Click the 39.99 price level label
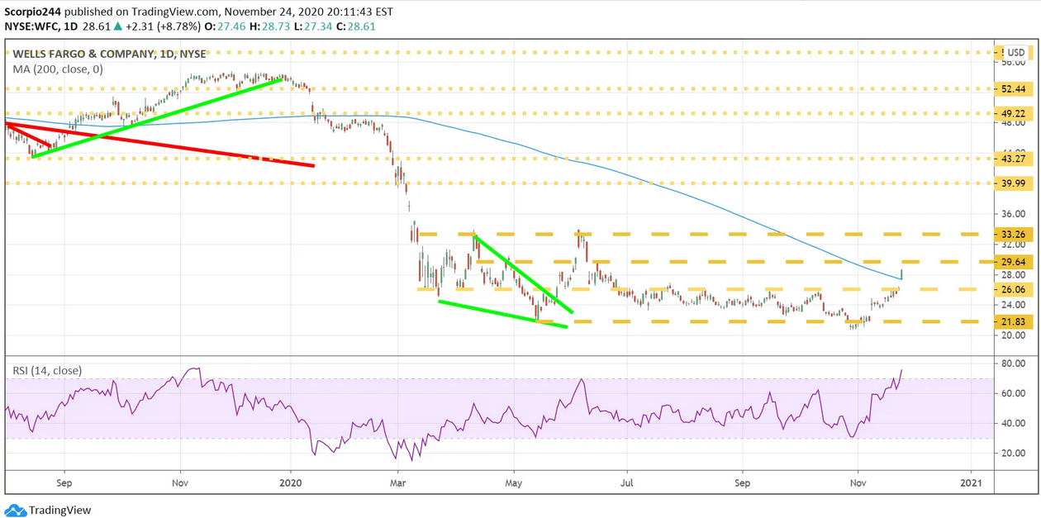Image resolution: width=1041 pixels, height=518 pixels. [1013, 183]
